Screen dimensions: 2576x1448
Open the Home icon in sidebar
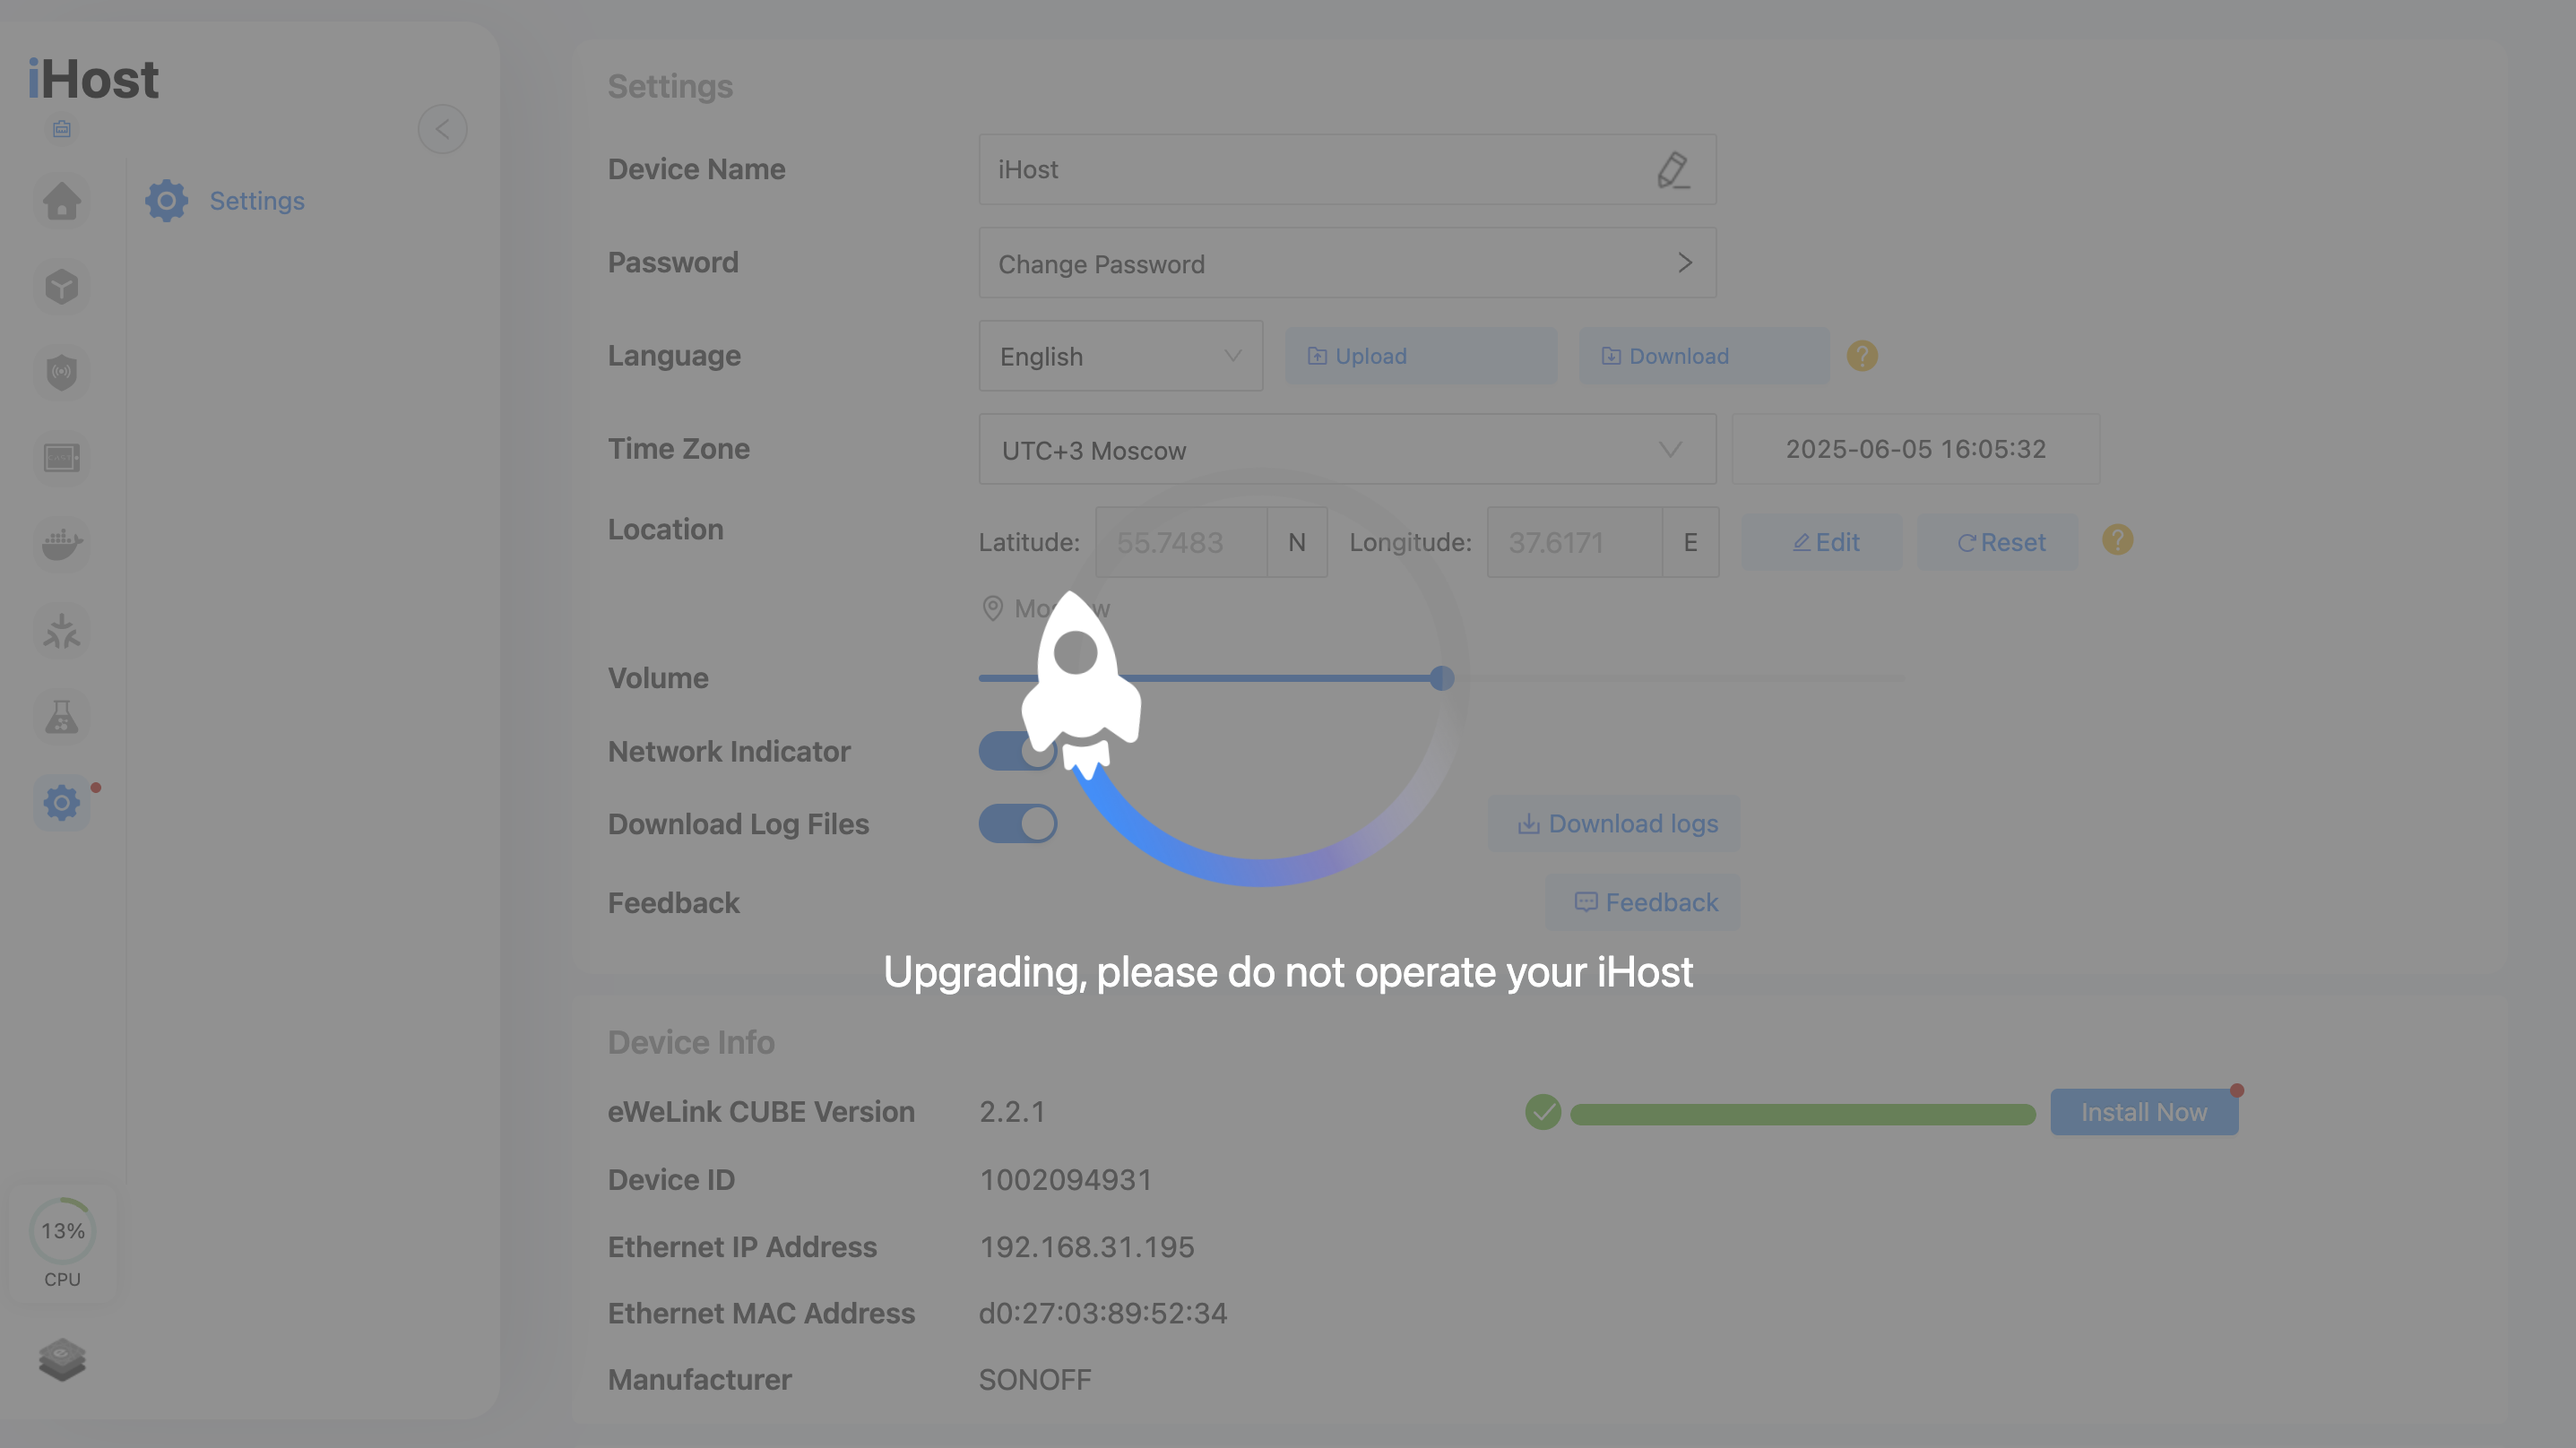point(62,201)
